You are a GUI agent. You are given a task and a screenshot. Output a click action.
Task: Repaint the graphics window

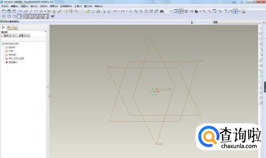pos(176,11)
